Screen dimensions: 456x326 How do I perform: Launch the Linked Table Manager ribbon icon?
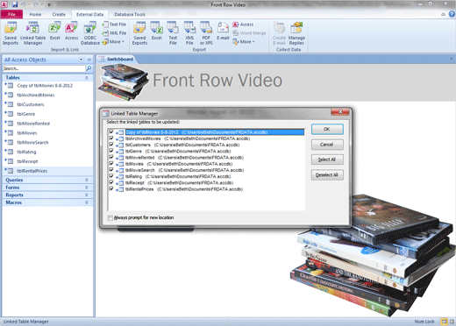coord(32,33)
